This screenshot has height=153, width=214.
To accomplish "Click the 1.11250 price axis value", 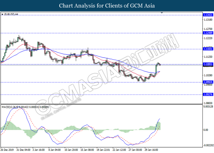I will 208,57.
